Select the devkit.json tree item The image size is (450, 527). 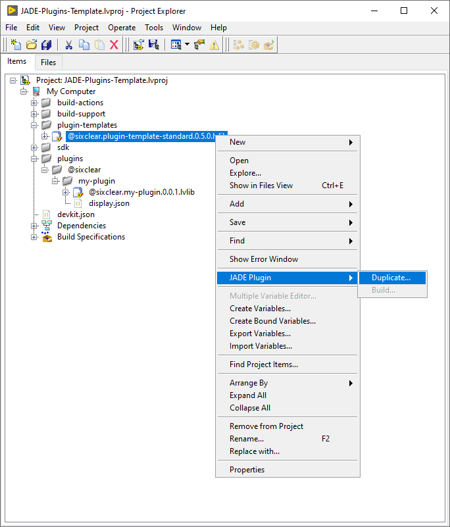pyautogui.click(x=76, y=214)
